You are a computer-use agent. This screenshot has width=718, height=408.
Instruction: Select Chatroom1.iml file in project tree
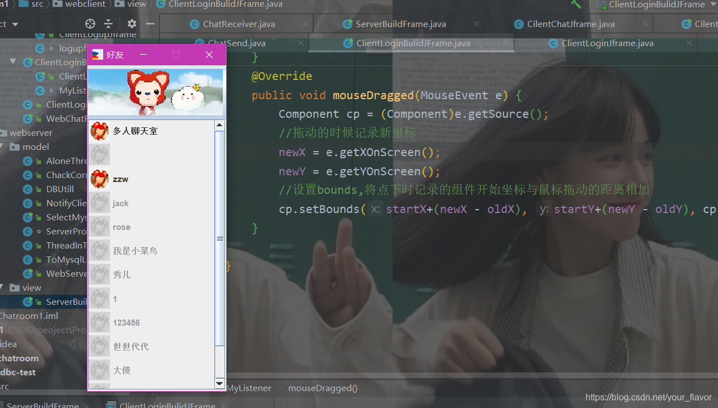29,316
